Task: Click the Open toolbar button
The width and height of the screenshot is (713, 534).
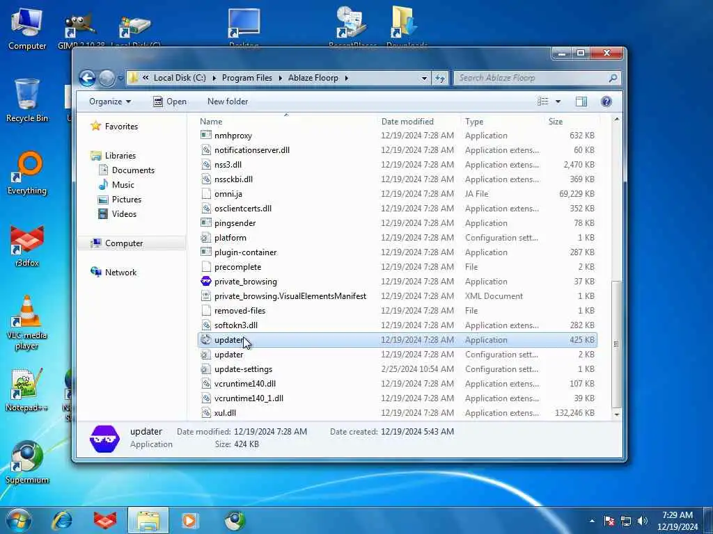Action: [x=170, y=102]
